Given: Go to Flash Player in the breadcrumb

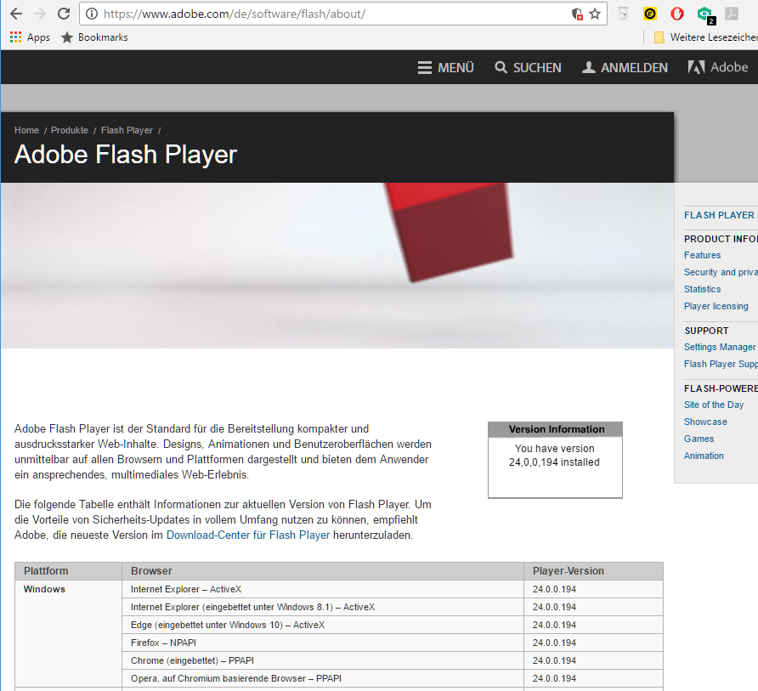Looking at the screenshot, I should click(127, 131).
